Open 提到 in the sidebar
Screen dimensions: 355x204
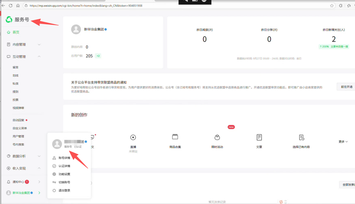click(15, 92)
